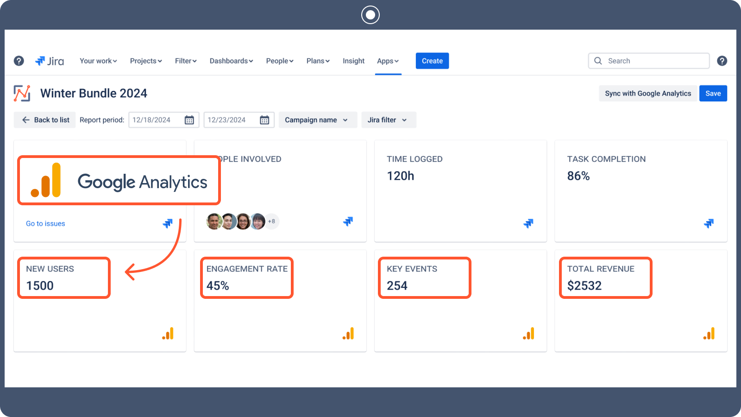The image size is (741, 417).
Task: Expand the Projects menu
Action: [146, 61]
